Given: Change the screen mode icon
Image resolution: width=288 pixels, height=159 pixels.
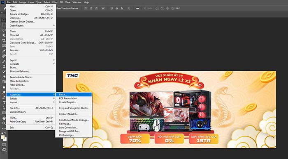Looking at the screenshot, I should point(4,150).
